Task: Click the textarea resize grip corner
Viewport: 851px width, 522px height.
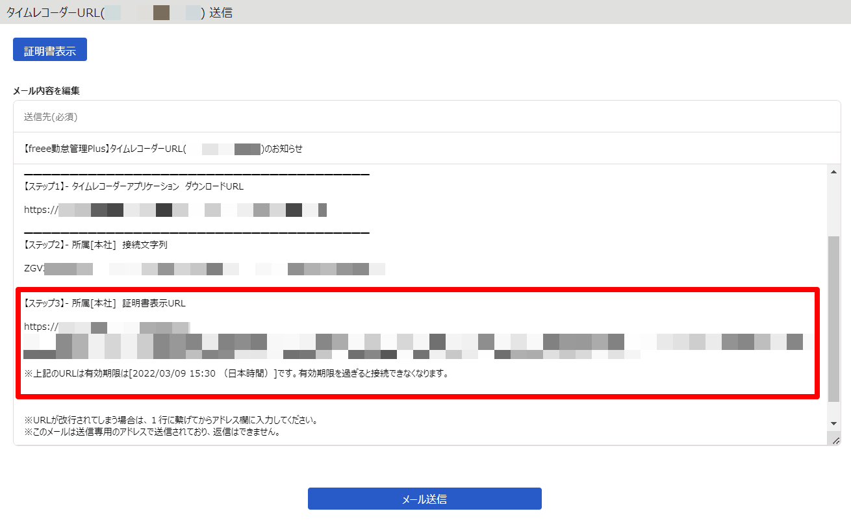Action: tap(835, 440)
